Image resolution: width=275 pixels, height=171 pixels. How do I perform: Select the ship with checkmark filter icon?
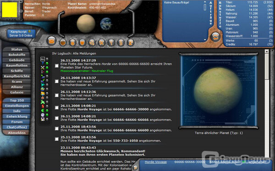[x=43, y=80]
